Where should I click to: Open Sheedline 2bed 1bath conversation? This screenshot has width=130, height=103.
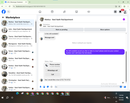coord(18,74)
